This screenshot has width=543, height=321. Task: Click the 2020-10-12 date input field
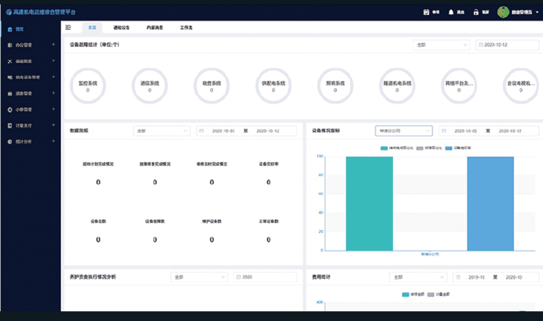507,45
